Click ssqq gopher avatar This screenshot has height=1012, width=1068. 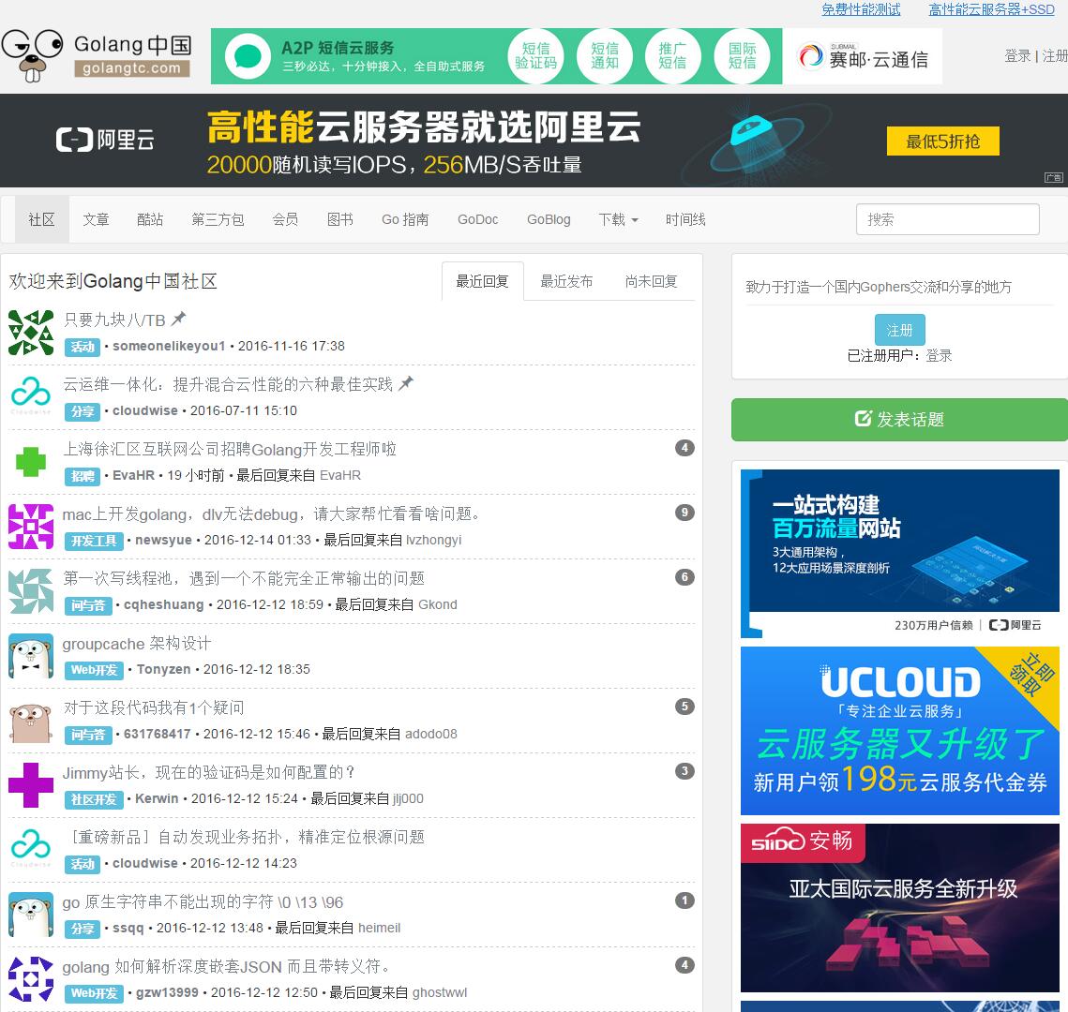tap(31, 915)
